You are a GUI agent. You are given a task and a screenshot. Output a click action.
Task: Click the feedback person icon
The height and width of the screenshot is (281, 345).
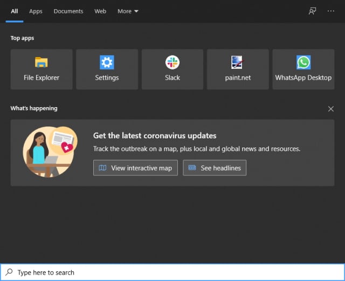pyautogui.click(x=312, y=11)
